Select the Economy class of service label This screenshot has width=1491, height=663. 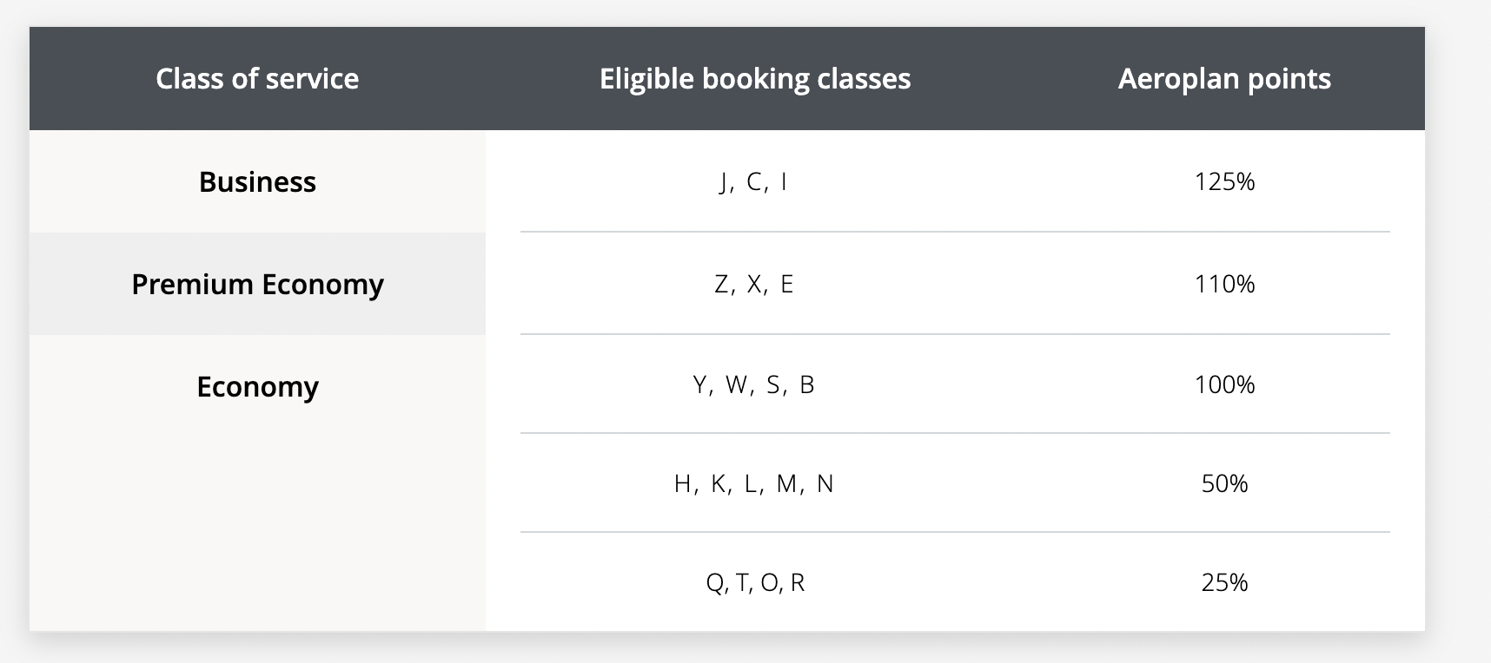(257, 386)
